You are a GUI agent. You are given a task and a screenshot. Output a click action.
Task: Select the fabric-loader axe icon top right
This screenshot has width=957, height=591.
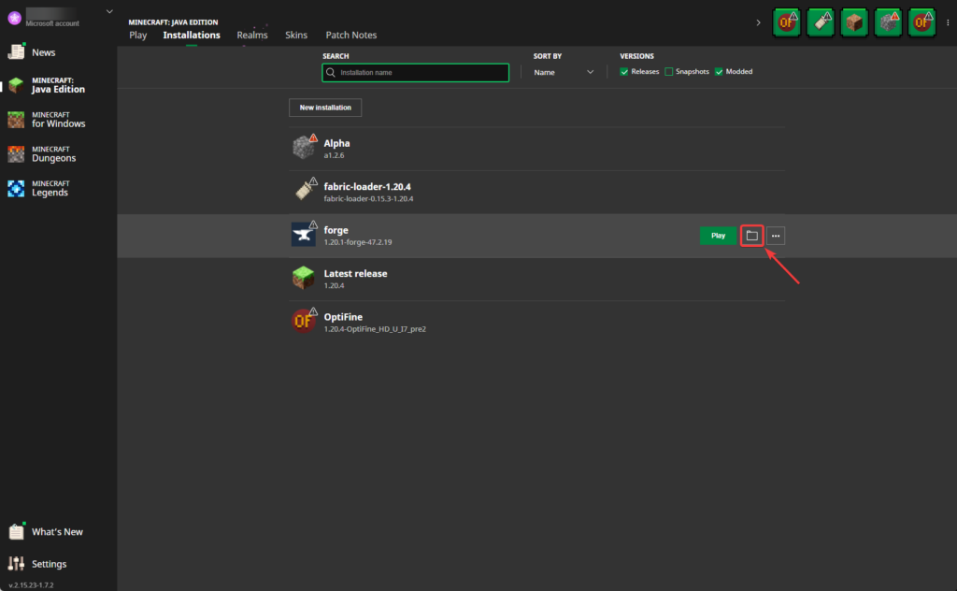(821, 22)
